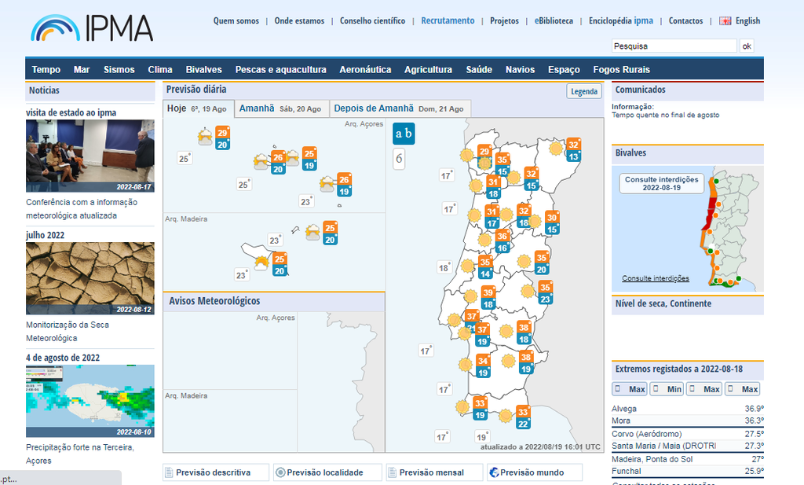Open forecast marker showing 32 max 13 min
The width and height of the screenshot is (804, 485).
click(574, 150)
